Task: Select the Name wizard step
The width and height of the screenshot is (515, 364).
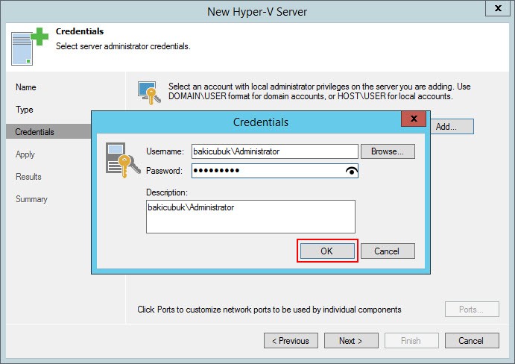Action: [26, 87]
